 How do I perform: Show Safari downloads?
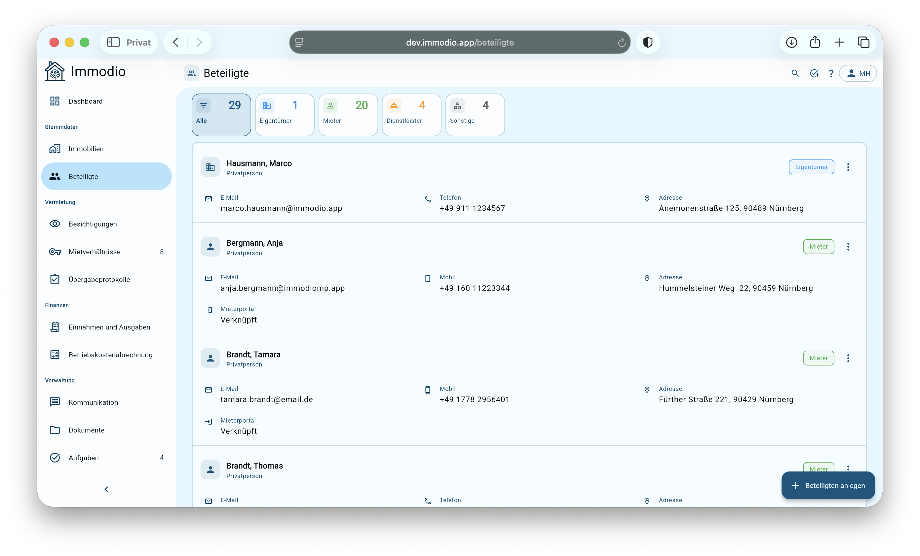791,42
